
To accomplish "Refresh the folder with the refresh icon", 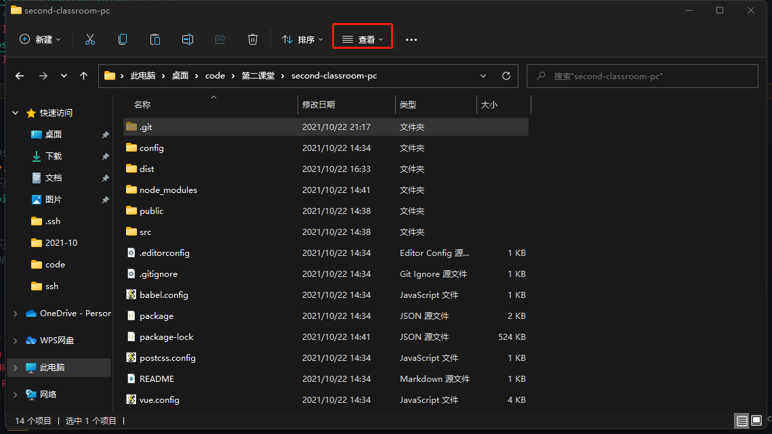I will pos(506,76).
